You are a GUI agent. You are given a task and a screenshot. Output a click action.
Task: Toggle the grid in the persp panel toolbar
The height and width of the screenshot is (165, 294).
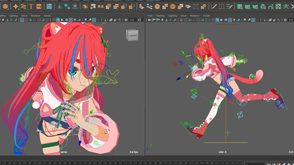[x=22, y=20]
